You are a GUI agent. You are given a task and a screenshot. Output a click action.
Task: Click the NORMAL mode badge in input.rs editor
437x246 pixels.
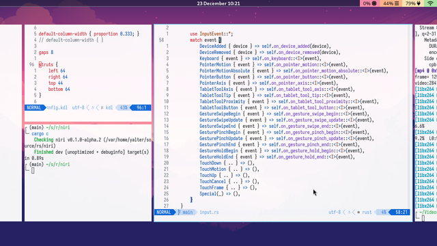[164, 213]
